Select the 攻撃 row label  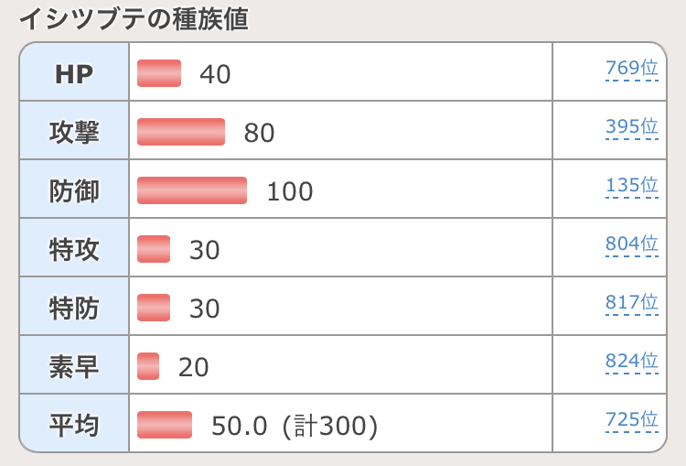point(74,132)
